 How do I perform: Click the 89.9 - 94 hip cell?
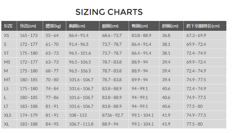click(x=140, y=80)
